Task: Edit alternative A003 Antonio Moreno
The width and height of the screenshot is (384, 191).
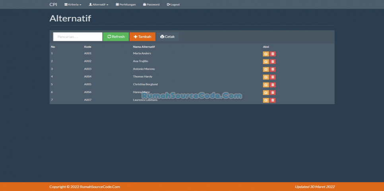Action: tap(266, 69)
